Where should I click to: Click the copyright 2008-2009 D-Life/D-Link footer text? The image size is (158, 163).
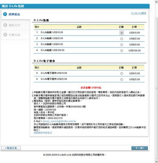(x=74, y=155)
